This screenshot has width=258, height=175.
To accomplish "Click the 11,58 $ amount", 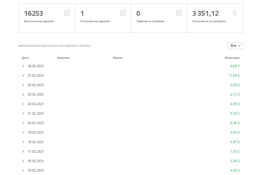I will click(x=234, y=75).
